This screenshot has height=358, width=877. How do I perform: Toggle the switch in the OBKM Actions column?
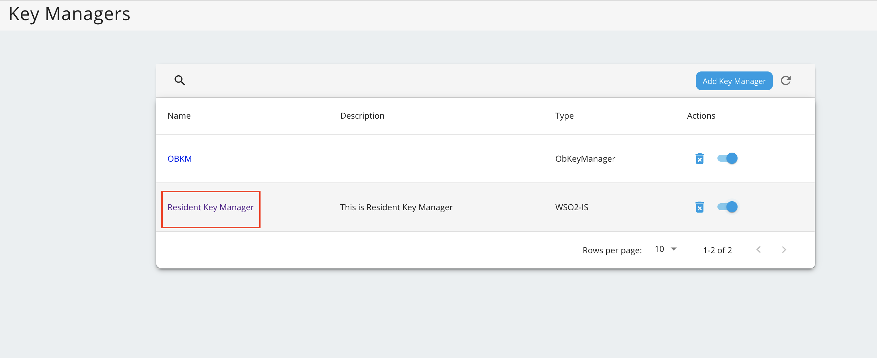click(727, 158)
